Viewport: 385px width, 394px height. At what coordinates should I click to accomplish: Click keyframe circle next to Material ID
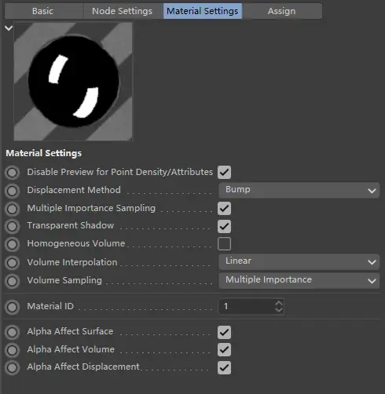click(12, 307)
